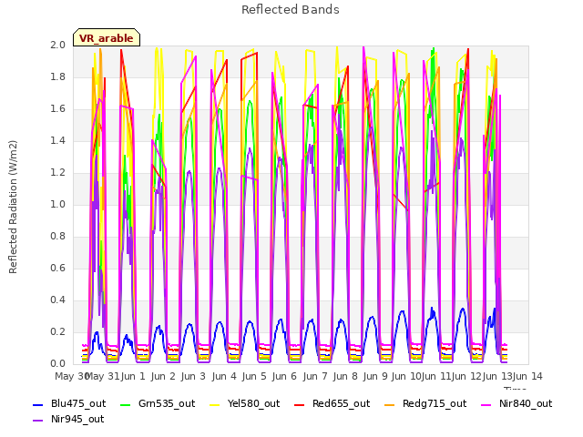Click the Reflected Radiation (W/m2) axis label
This screenshot has height=437, width=583.
[13, 207]
